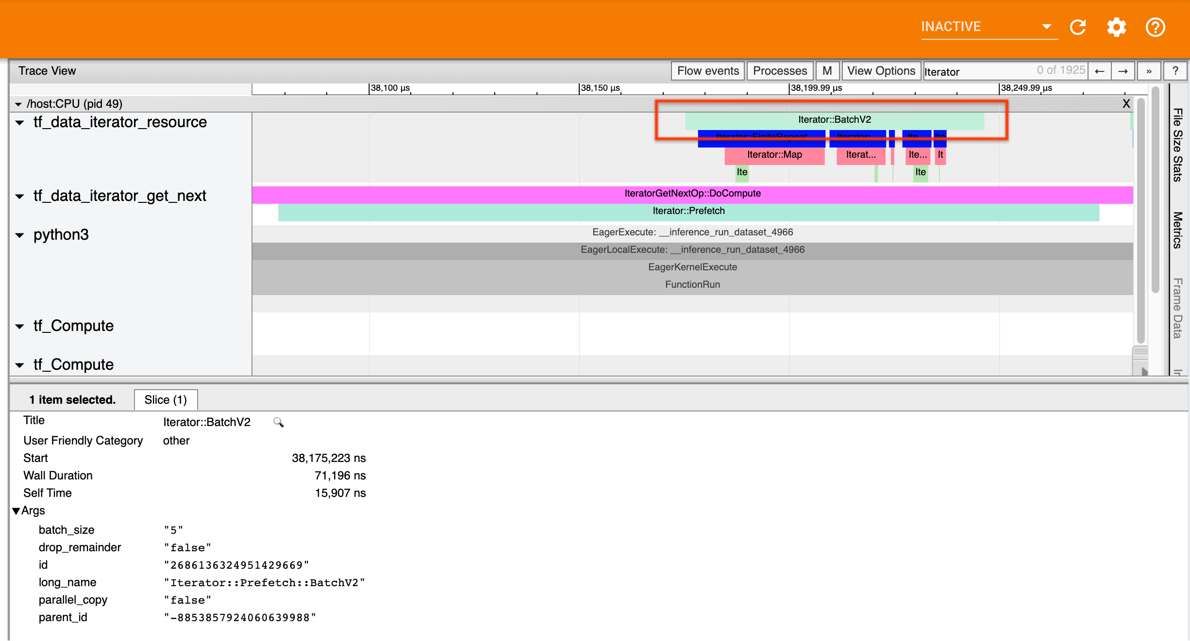Screen dimensions: 1190x641
Task: Select the Slice (1) tab button
Action: pos(165,399)
